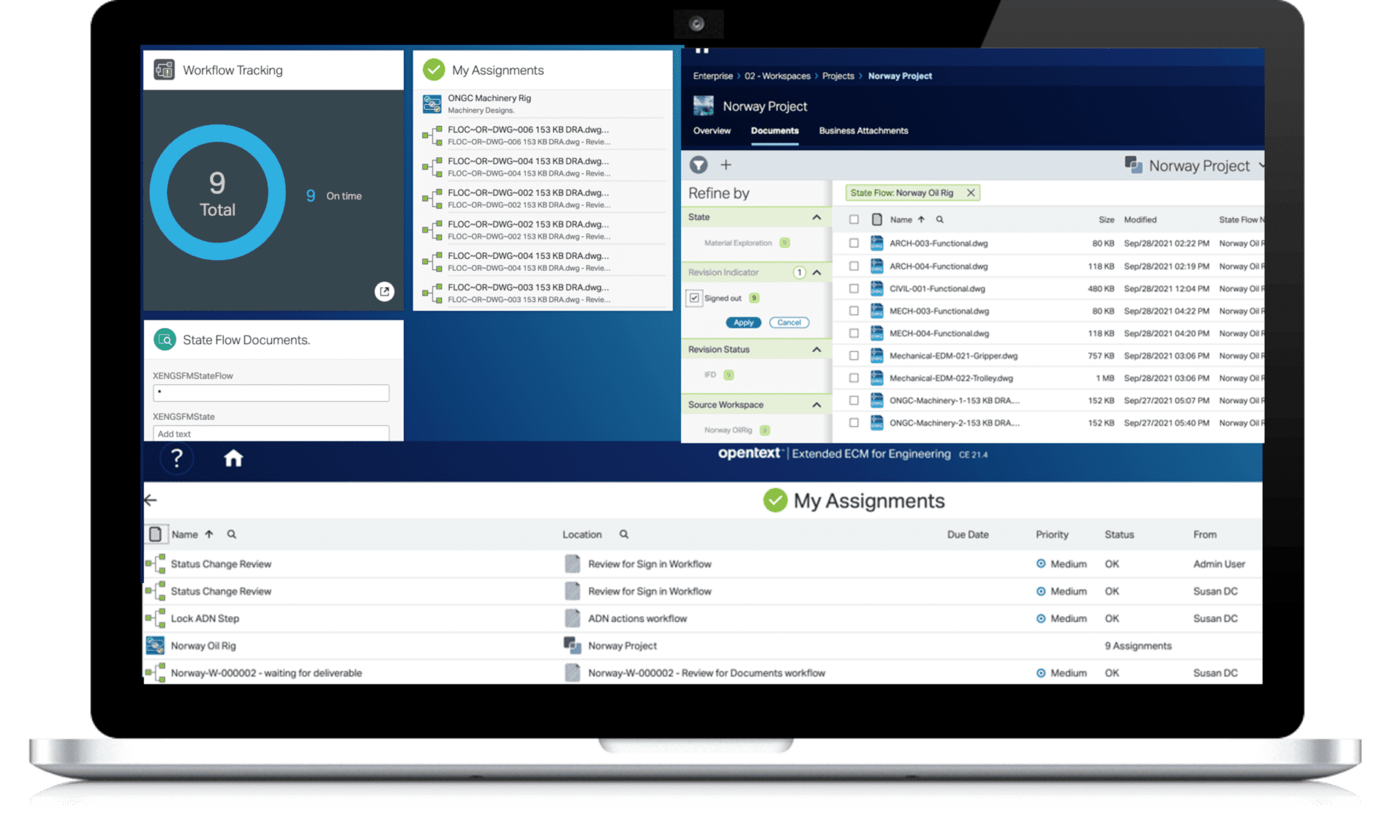Image resolution: width=1395 pixels, height=824 pixels.
Task: Switch to the Business Attachments tab
Action: pyautogui.click(x=864, y=131)
